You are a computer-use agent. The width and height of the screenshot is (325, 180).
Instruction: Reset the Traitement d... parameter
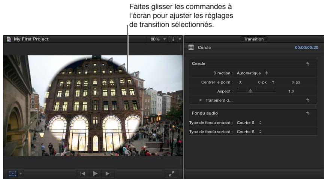point(308,100)
